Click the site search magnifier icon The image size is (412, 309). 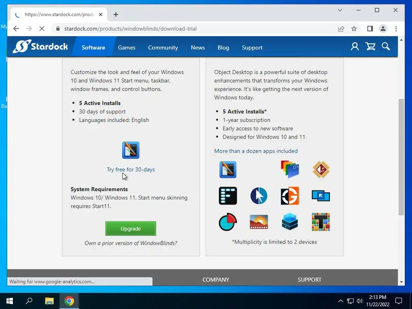tap(386, 47)
